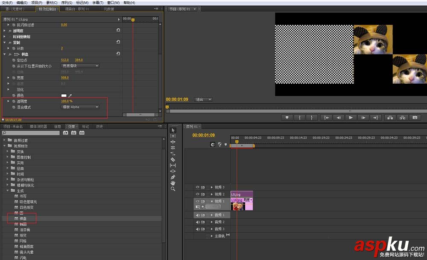Expand the 扭曲 folder
The width and height of the screenshot is (427, 260).
8,168
